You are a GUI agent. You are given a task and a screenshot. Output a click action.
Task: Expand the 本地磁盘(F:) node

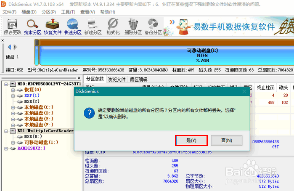click(13, 125)
